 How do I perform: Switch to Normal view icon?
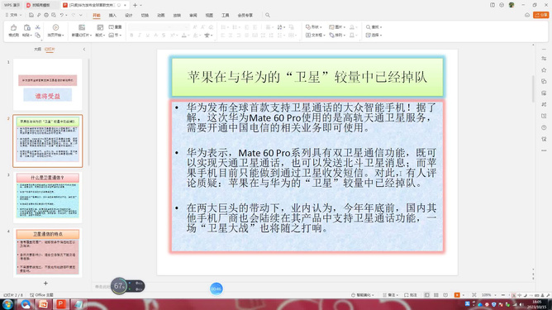coord(426,295)
